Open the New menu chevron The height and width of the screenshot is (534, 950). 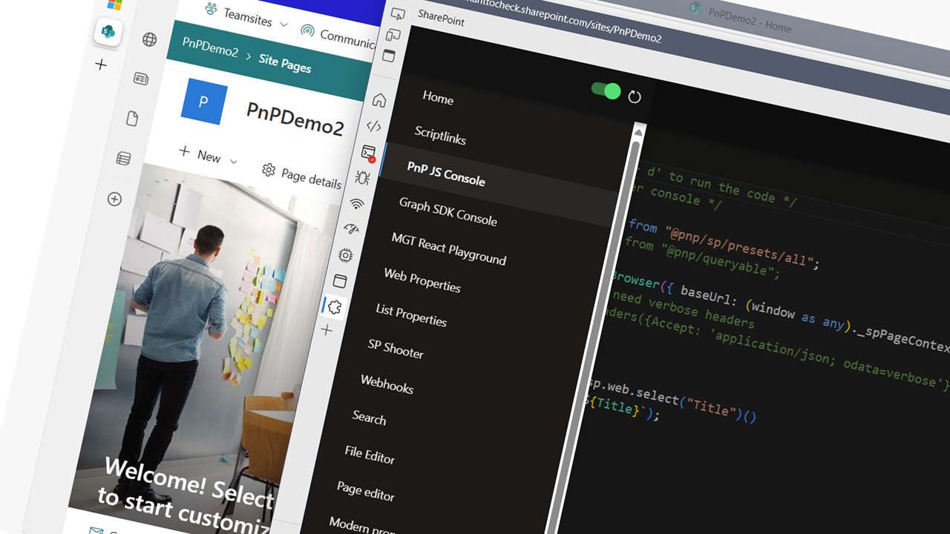coord(233,161)
